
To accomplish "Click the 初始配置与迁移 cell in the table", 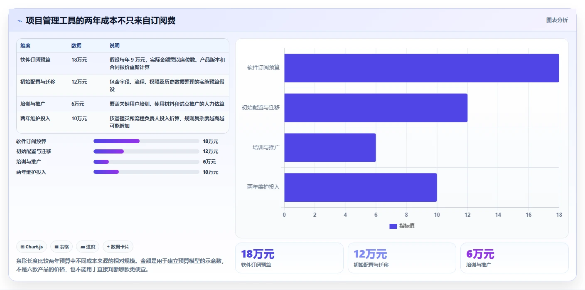I will 38,82.
